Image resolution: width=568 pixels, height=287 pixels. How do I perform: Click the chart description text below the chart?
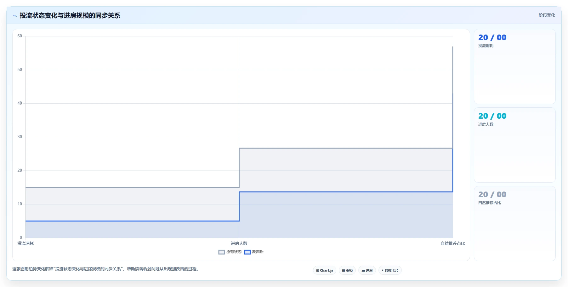click(106, 269)
